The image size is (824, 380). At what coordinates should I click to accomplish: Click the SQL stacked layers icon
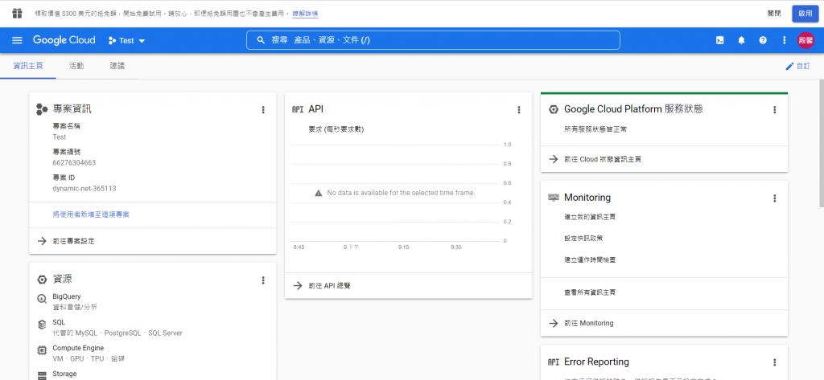tap(42, 325)
